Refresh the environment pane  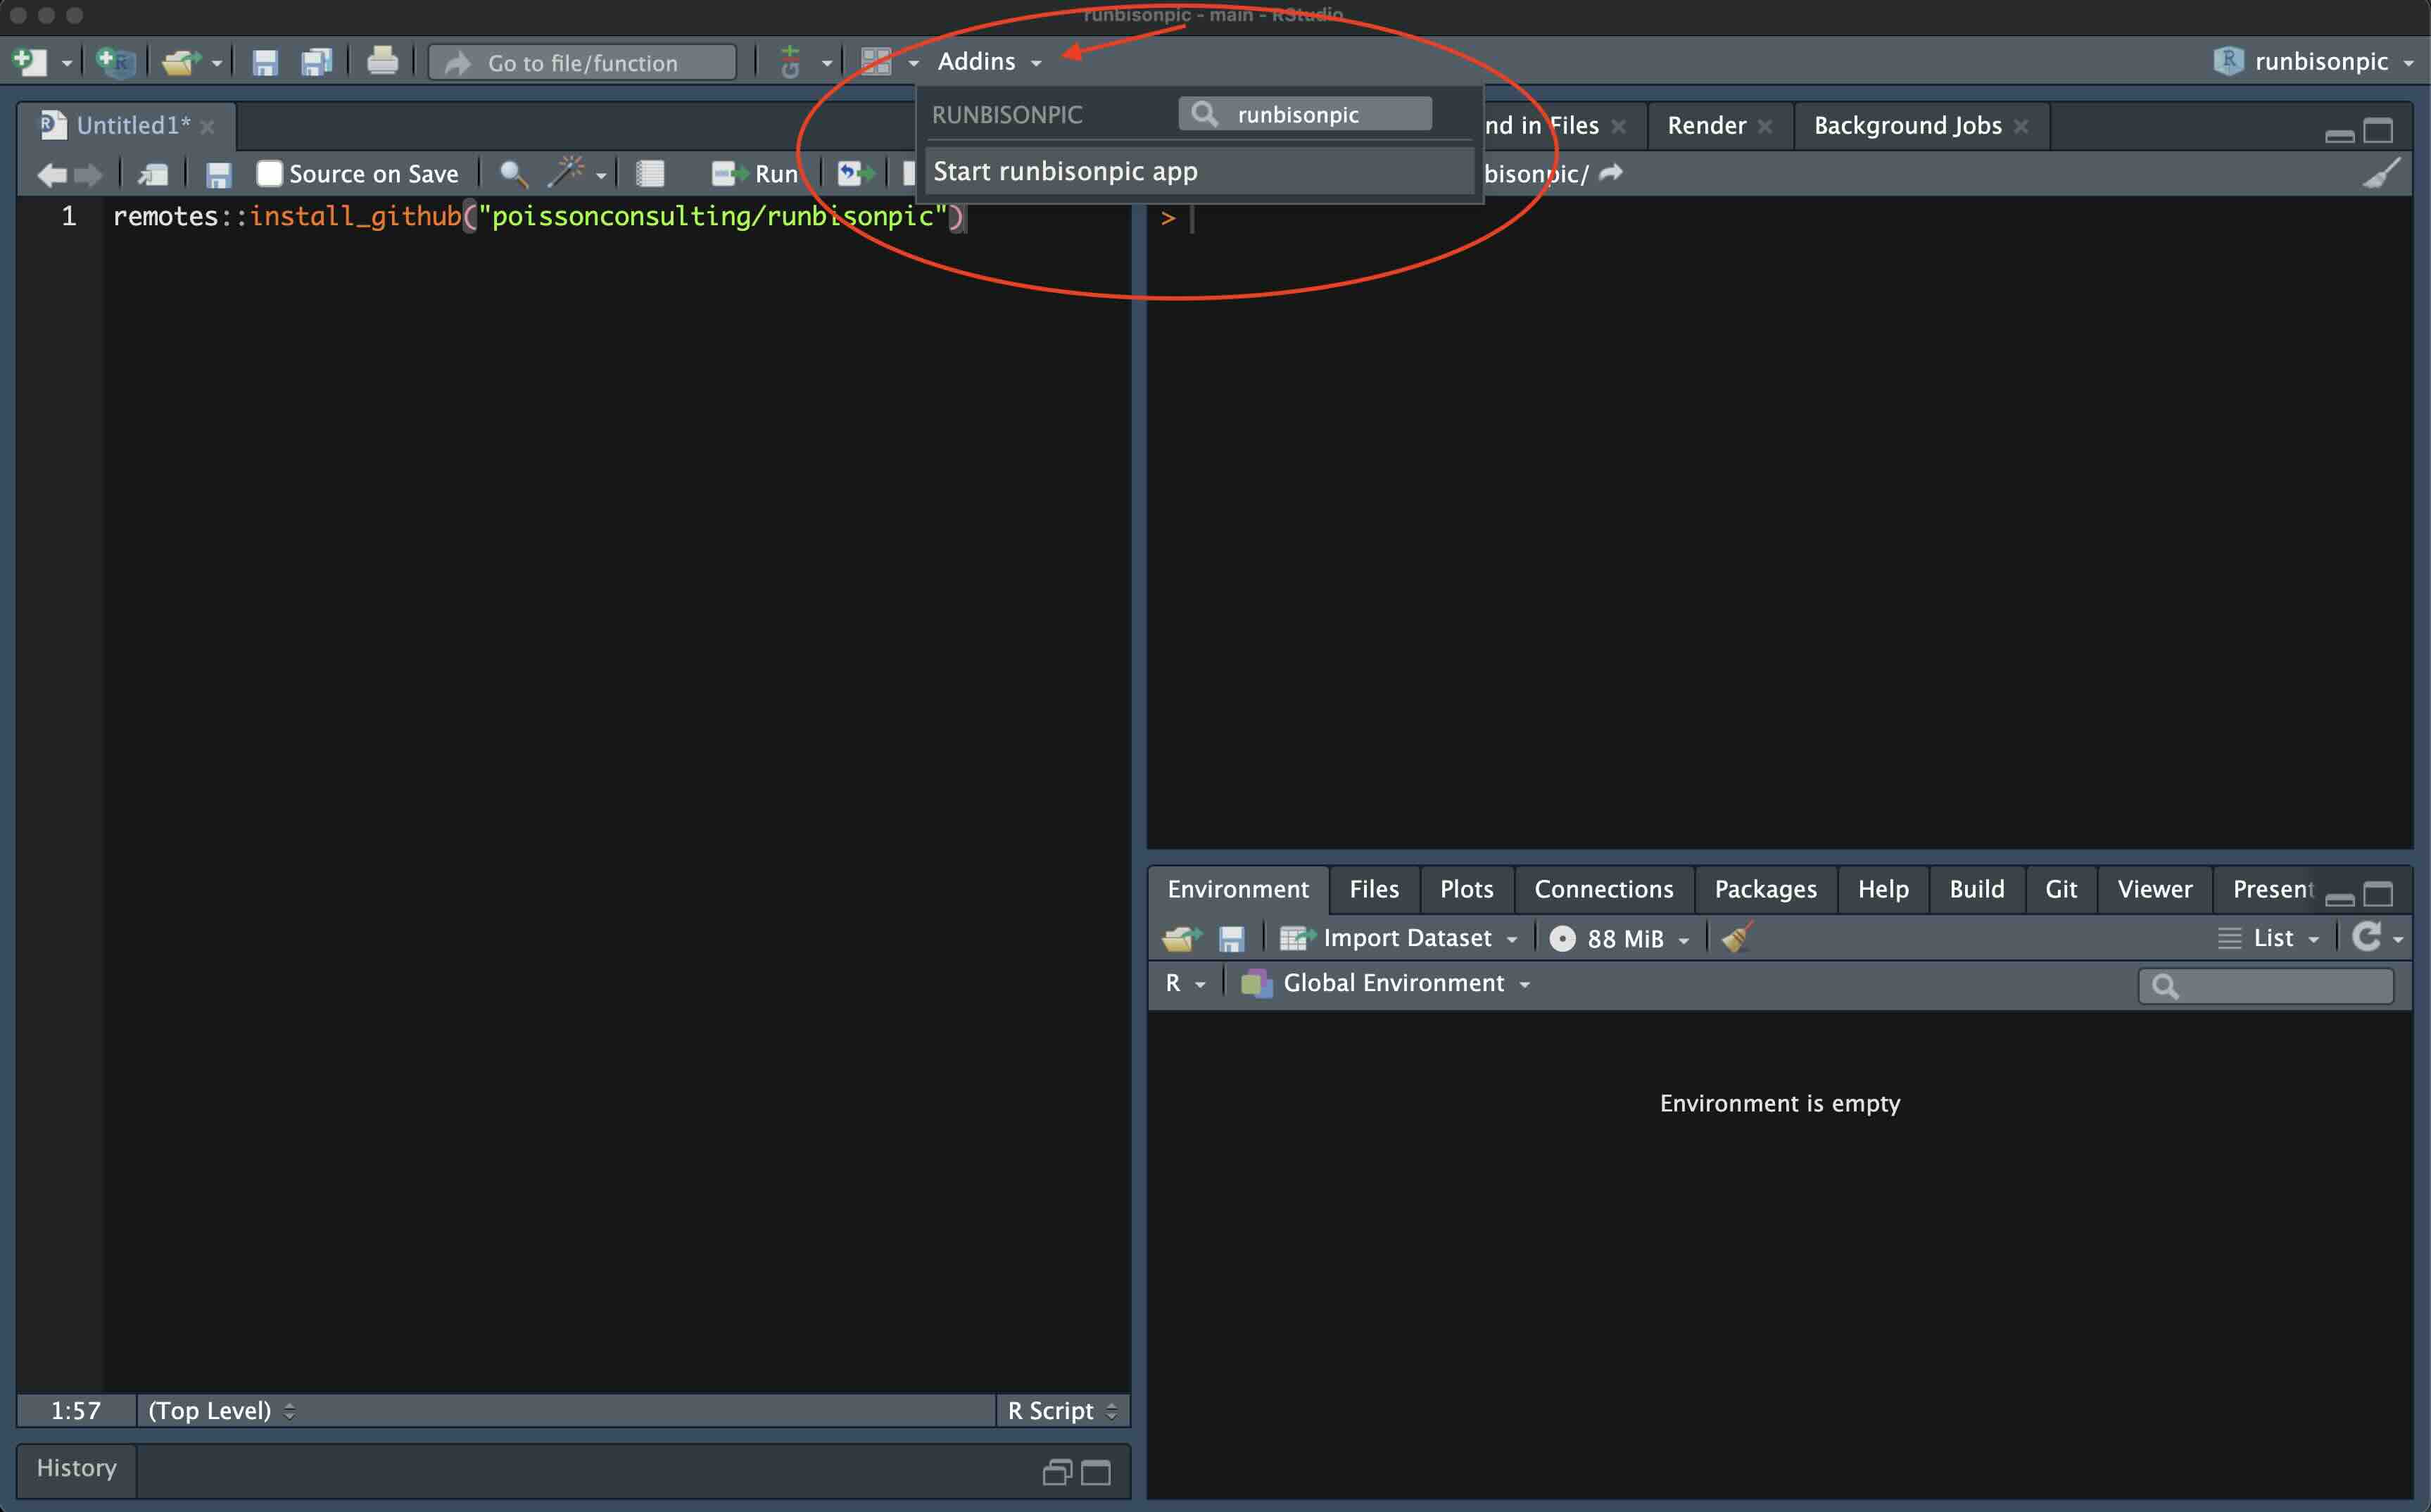[x=2366, y=937]
